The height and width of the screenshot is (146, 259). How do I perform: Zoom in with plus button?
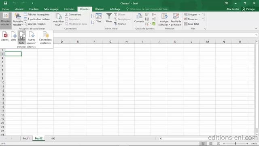tap(247, 144)
